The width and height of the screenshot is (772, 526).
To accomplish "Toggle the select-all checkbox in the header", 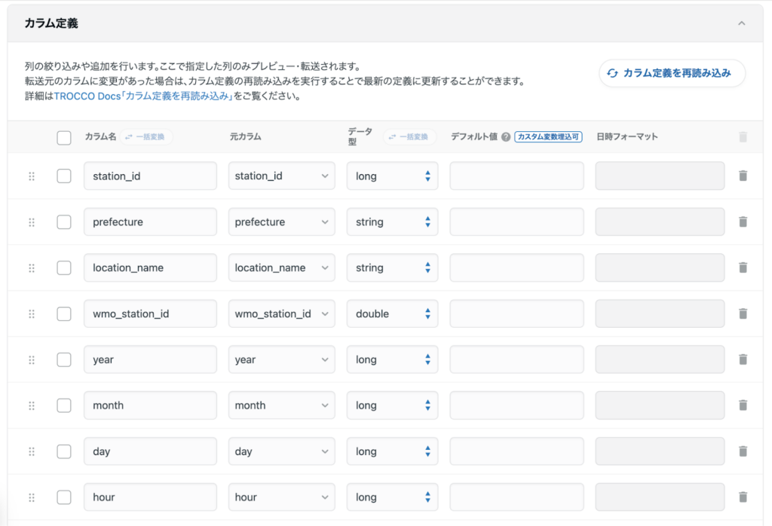I will (64, 137).
